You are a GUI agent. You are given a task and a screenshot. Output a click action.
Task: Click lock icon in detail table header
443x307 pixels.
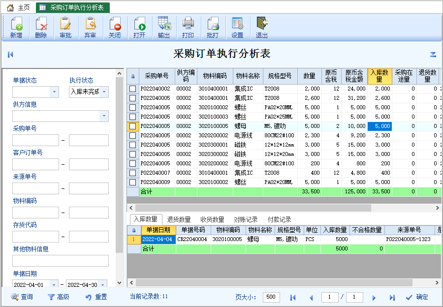pos(134,230)
